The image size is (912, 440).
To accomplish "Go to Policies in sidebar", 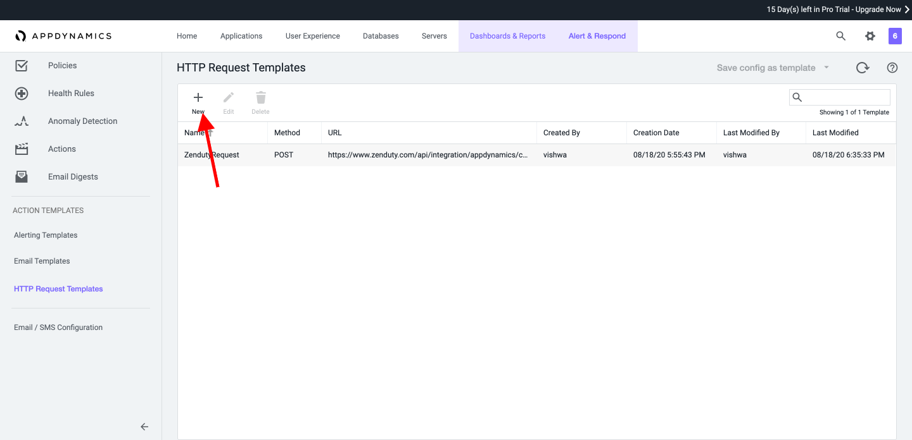I will (62, 65).
